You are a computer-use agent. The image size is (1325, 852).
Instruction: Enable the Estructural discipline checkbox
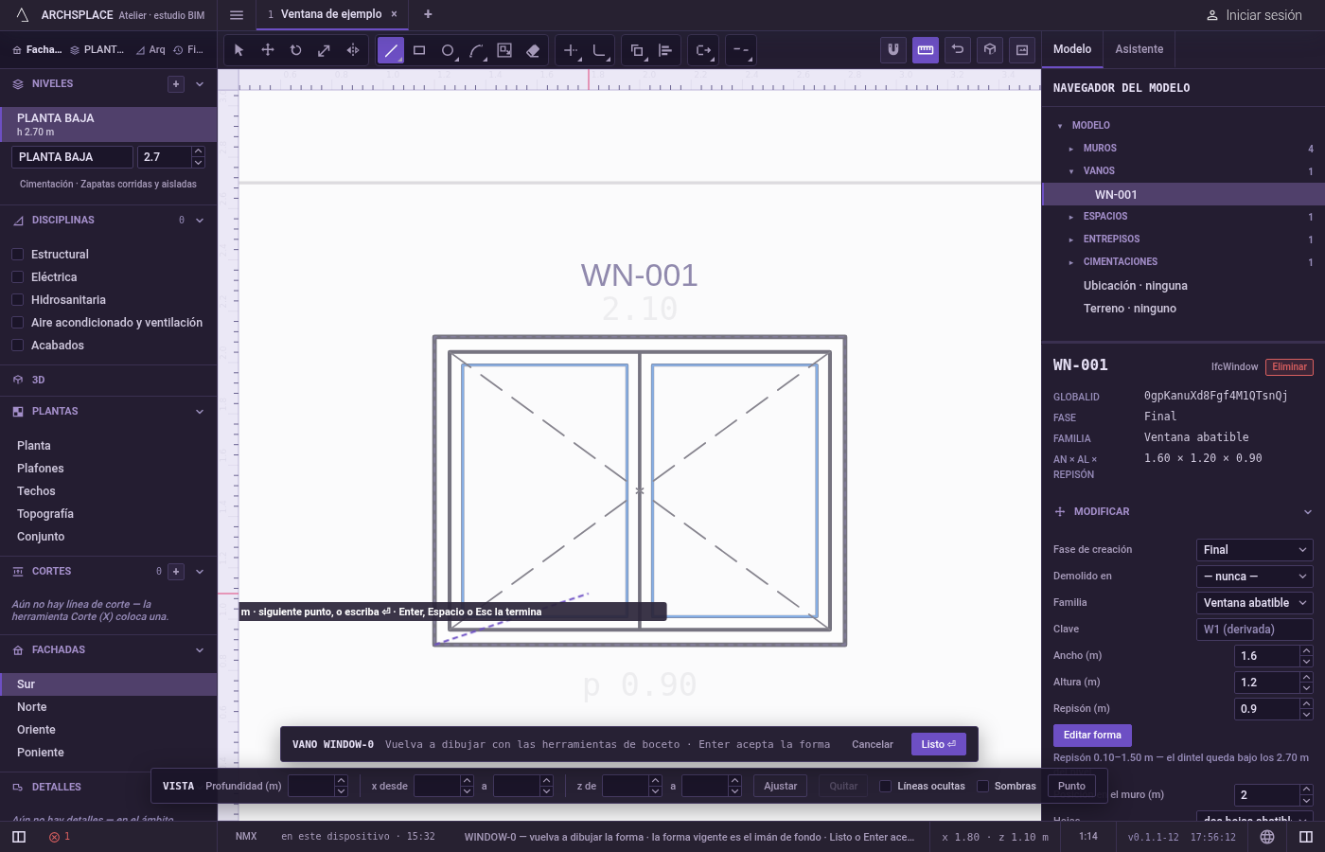pyautogui.click(x=17, y=255)
